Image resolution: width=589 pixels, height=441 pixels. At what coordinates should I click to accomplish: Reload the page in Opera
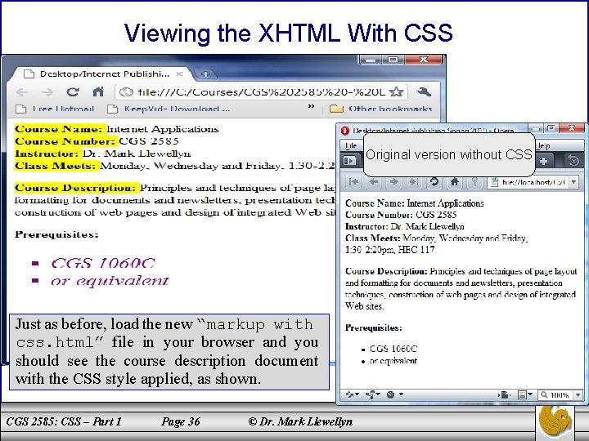(434, 182)
